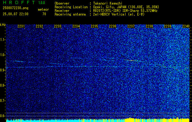Select the Ogaki, Gifu, JAPAN location text

point(126,7)
